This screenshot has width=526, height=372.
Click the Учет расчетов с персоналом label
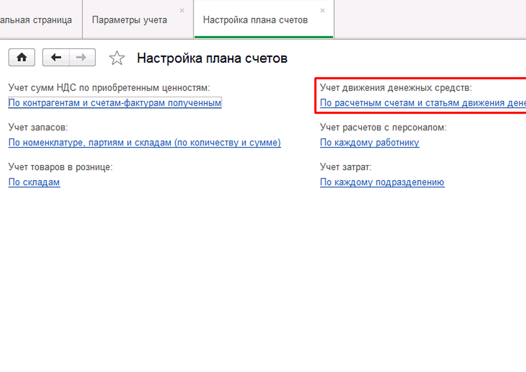[383, 127]
